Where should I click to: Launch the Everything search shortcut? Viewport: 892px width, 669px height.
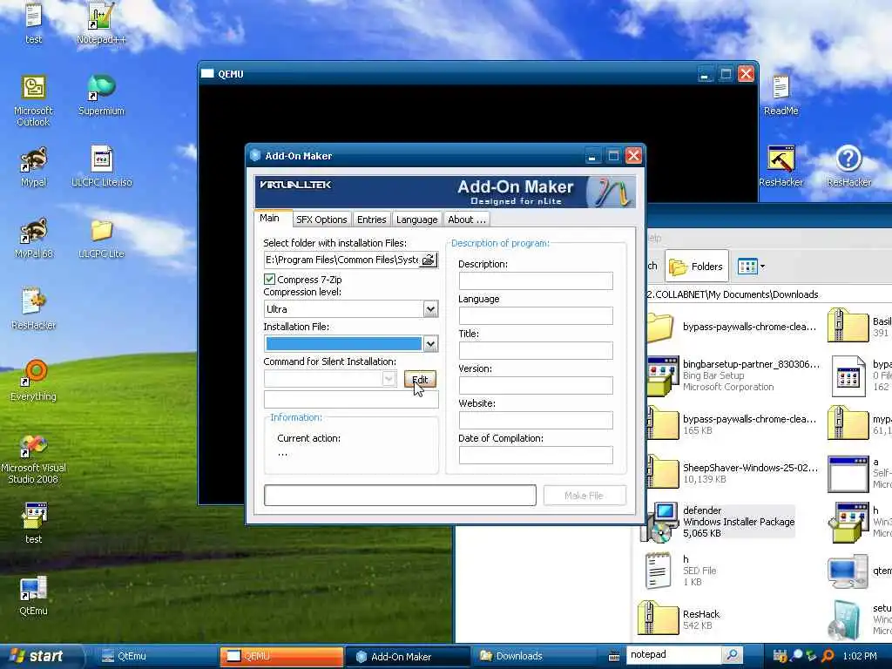[34, 381]
